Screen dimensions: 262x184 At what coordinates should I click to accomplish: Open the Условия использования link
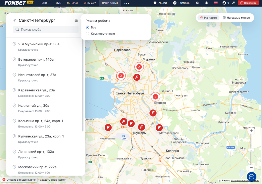click(245, 180)
